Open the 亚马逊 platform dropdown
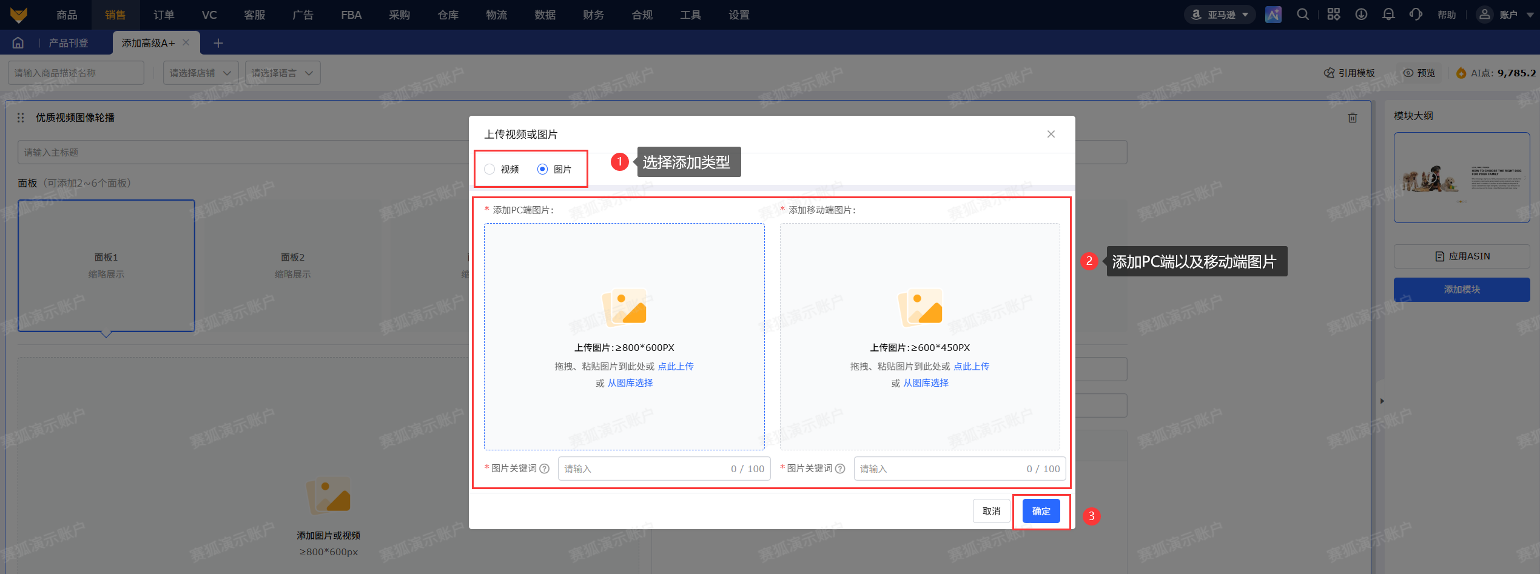This screenshot has width=1540, height=574. [1220, 15]
